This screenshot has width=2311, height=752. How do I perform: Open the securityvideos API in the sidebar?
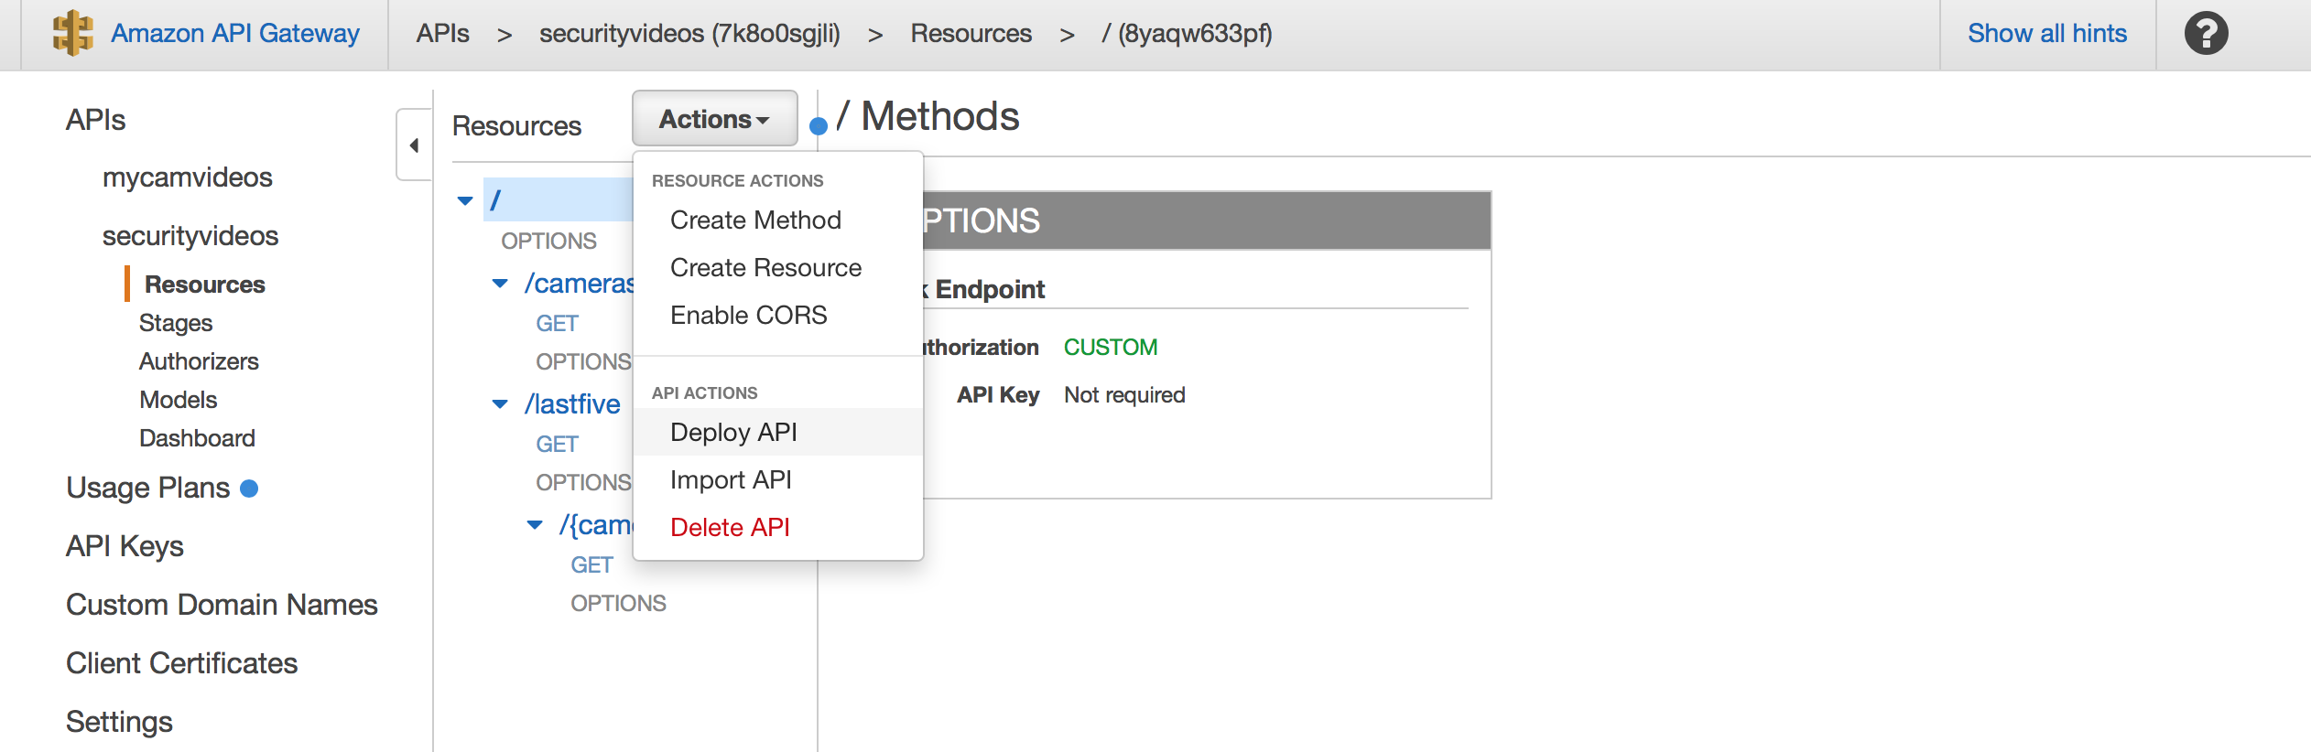click(190, 236)
